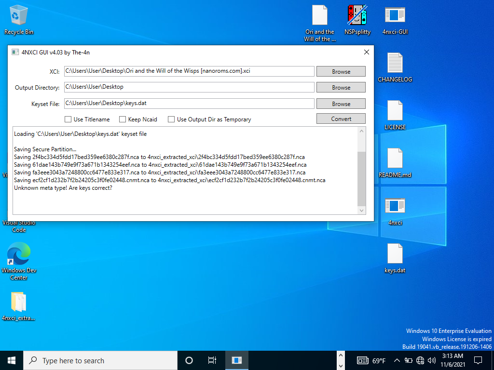Open the Windows Start menu

coord(12,360)
